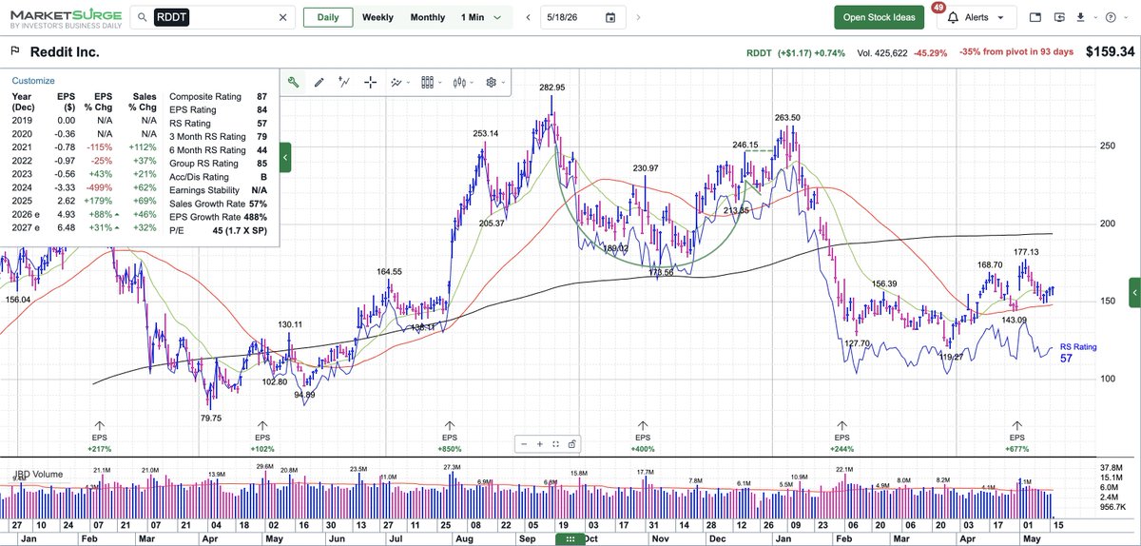Click the RDDT symbol search field
Image resolution: width=1141 pixels, height=546 pixels.
pyautogui.click(x=211, y=17)
